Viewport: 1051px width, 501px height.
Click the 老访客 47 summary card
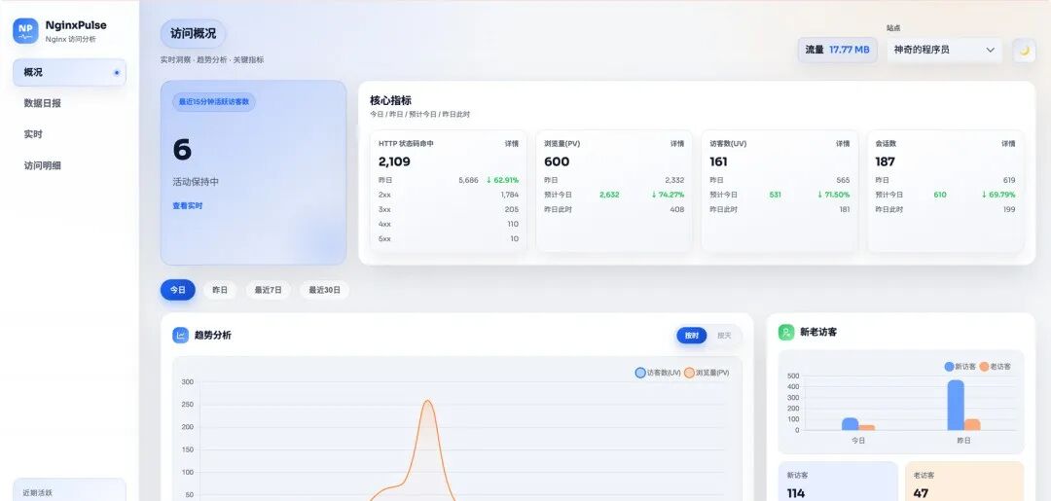pyautogui.click(x=964, y=481)
